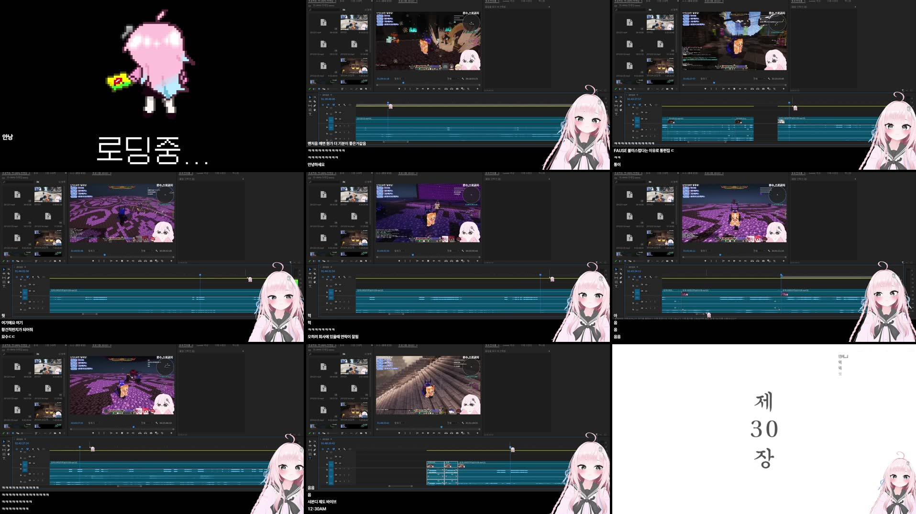The width and height of the screenshot is (916, 514).
Task: Open the Project panel options menu
Action: tap(372, 1)
